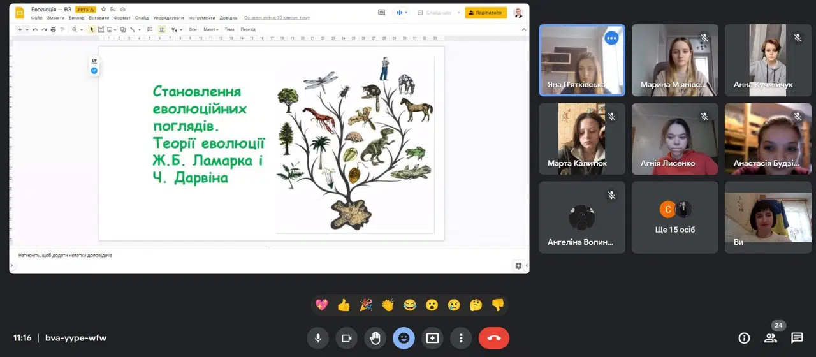
Task: Expand the new slide layout dropdown
Action: pos(27,29)
